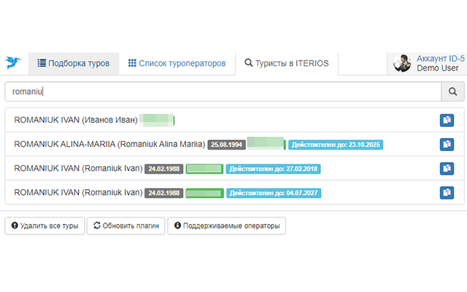Switch to Список туроператоров tab
This screenshot has height=292, width=467.
tap(177, 64)
